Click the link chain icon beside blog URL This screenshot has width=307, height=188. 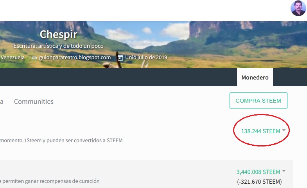[x=34, y=58]
